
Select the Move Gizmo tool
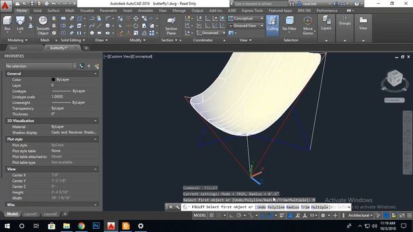pos(308,26)
